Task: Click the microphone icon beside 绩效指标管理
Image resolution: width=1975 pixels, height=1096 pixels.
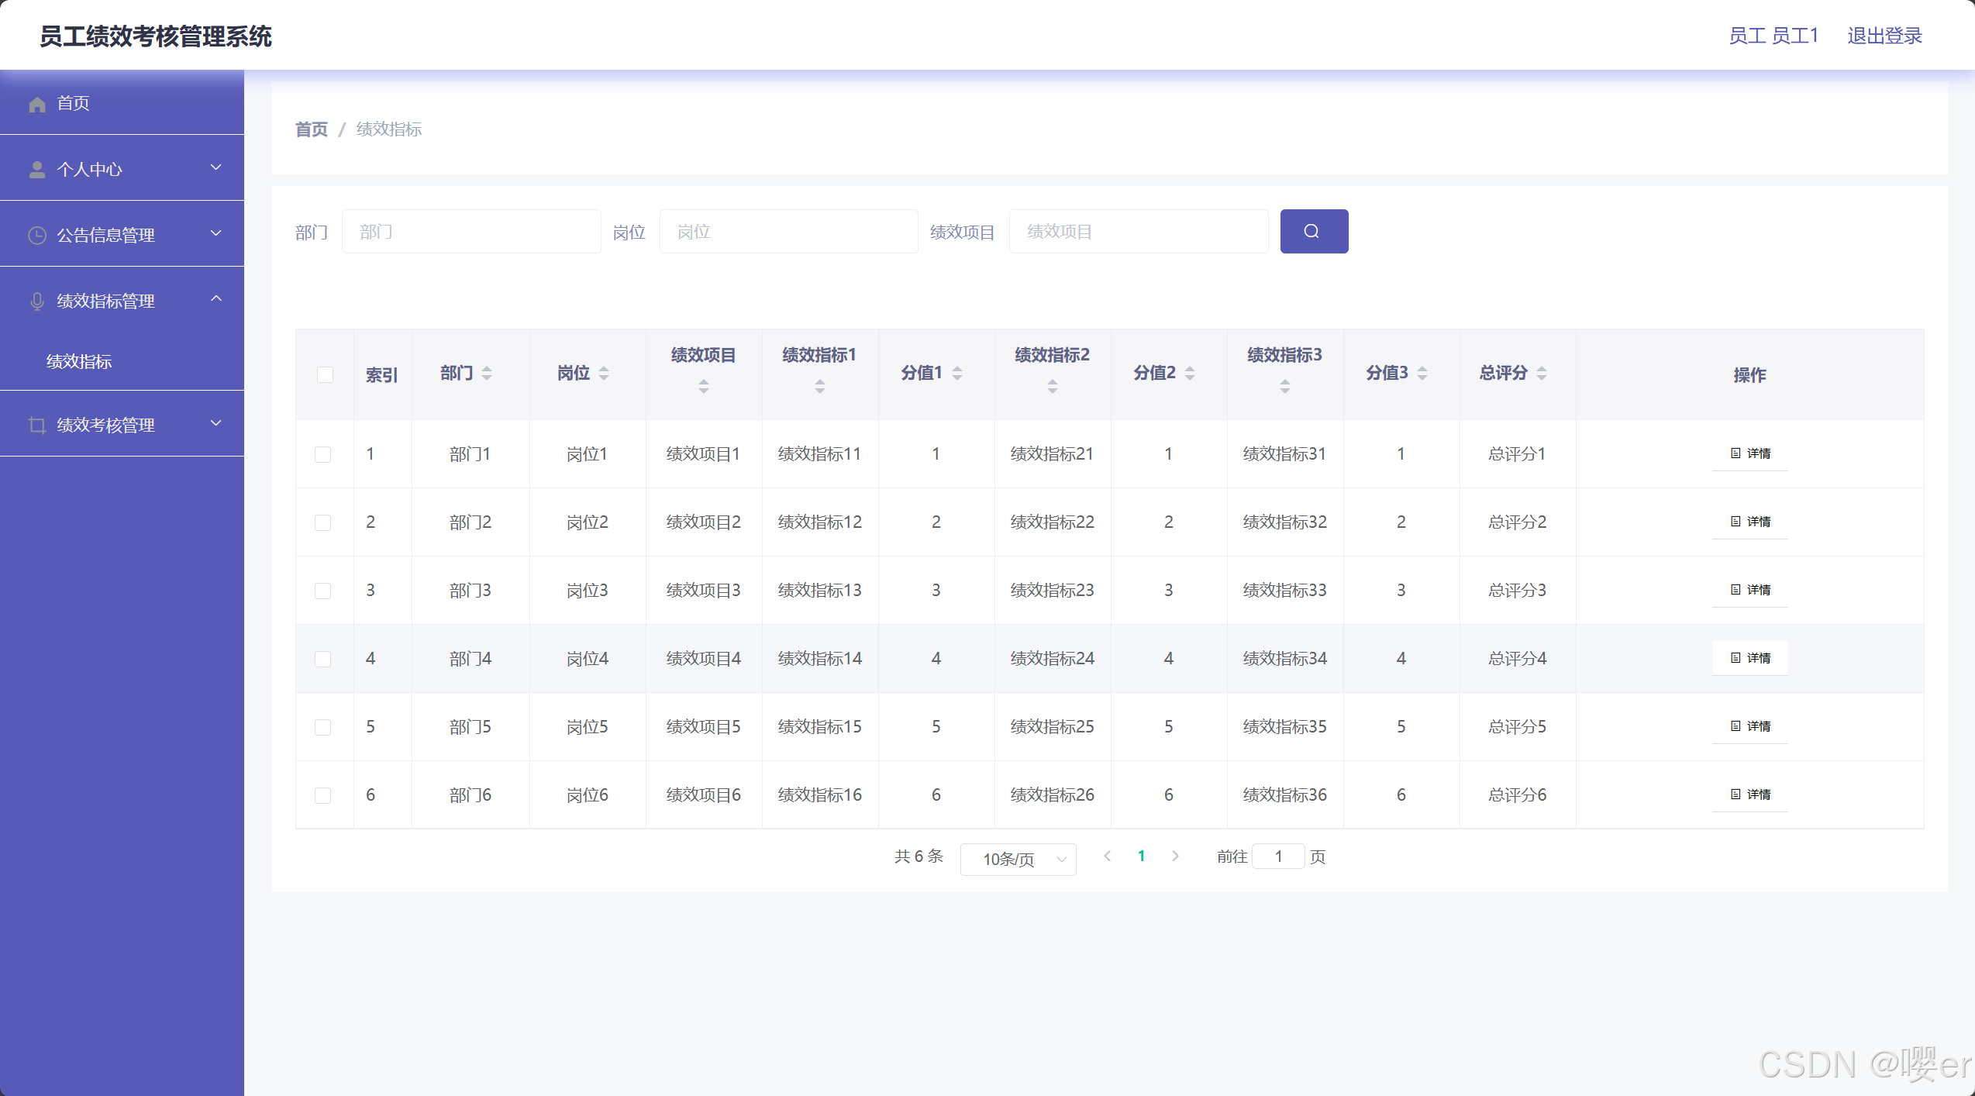Action: pos(36,301)
